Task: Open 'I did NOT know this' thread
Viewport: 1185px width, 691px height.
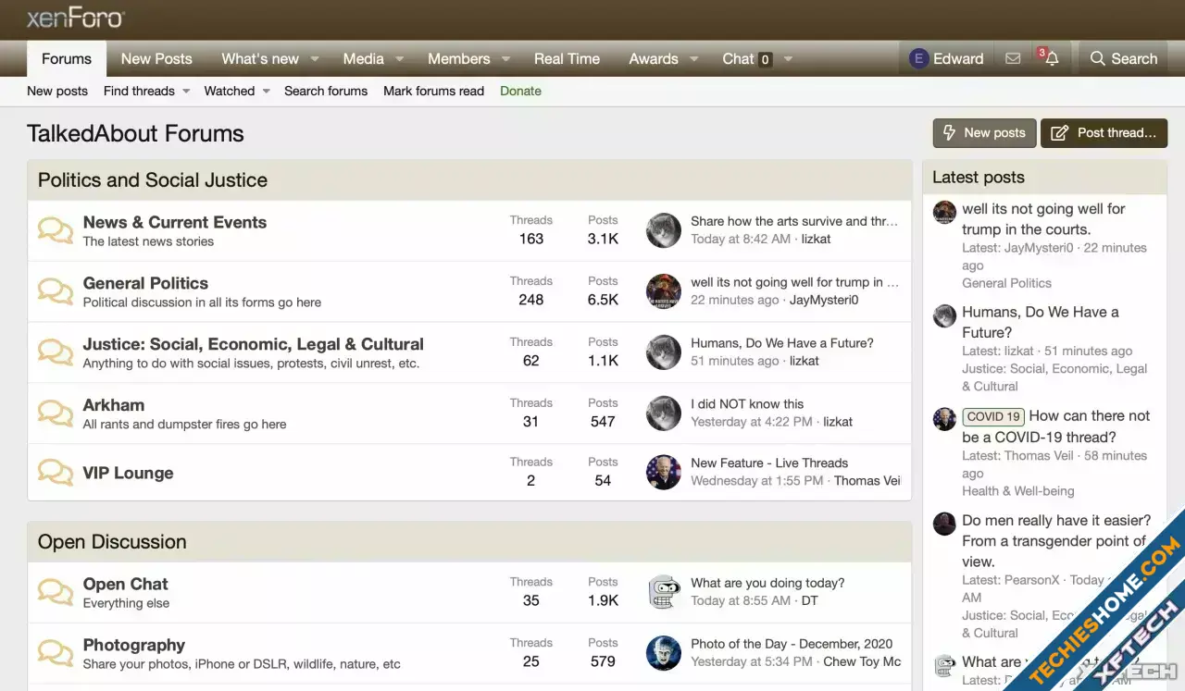Action: tap(747, 404)
